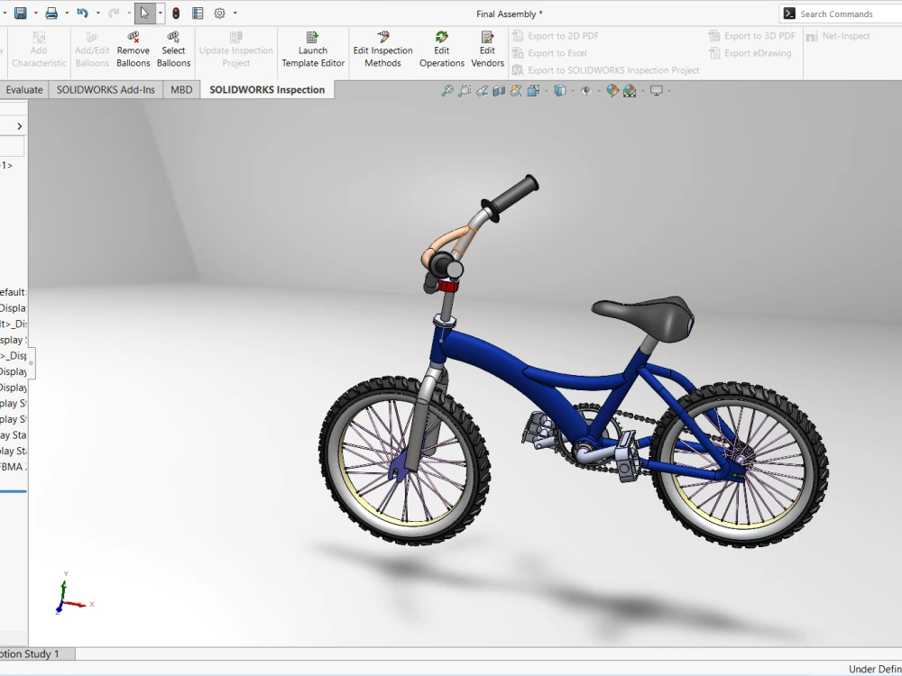Open the Launch Template Editor
Screen dimensions: 902x676
click(313, 51)
